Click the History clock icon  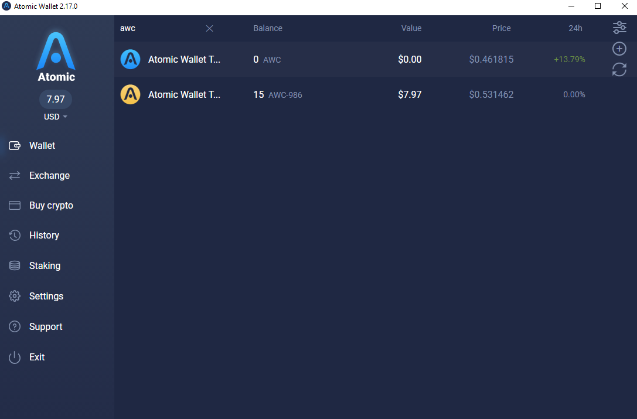tap(15, 236)
